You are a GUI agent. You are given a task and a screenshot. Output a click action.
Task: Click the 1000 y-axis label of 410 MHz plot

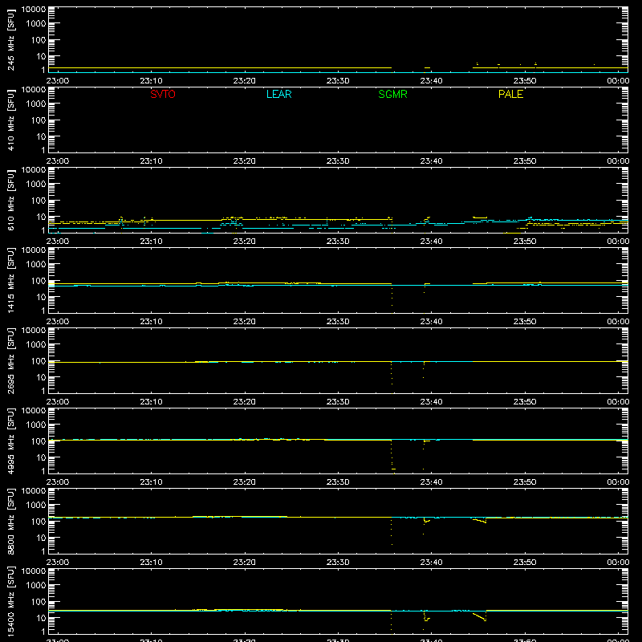36,104
